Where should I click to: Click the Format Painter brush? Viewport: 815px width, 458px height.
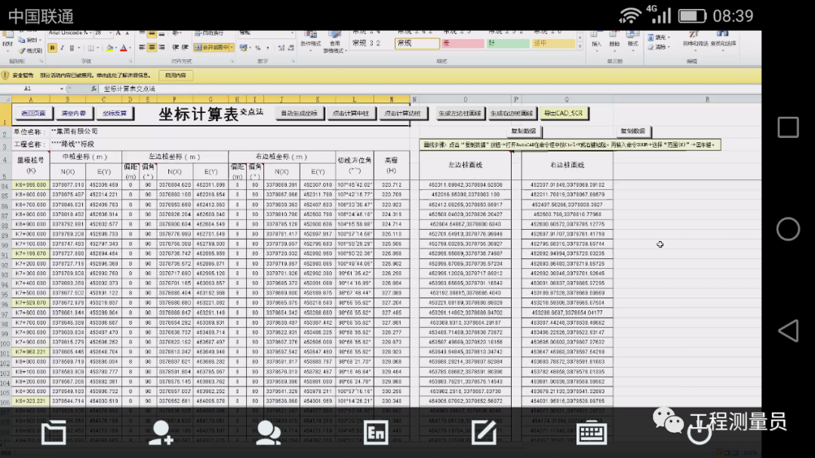pos(29,50)
